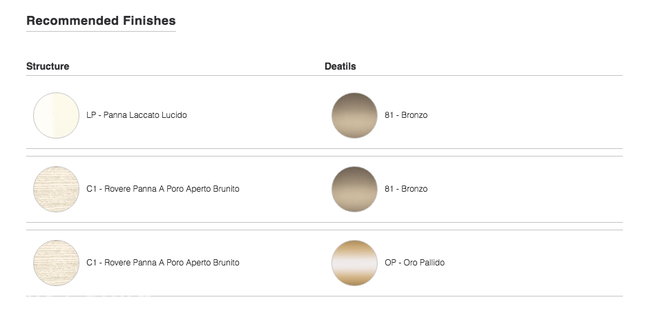Image resolution: width=658 pixels, height=322 pixels.
Task: Click the underline beneath Recommended Finishes title
Action: coord(101,31)
